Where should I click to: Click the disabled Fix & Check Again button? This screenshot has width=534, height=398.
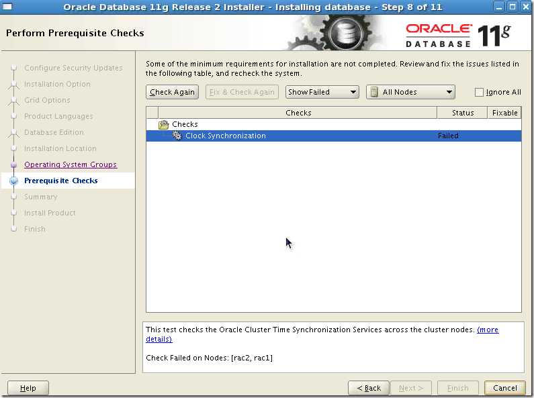coord(242,92)
